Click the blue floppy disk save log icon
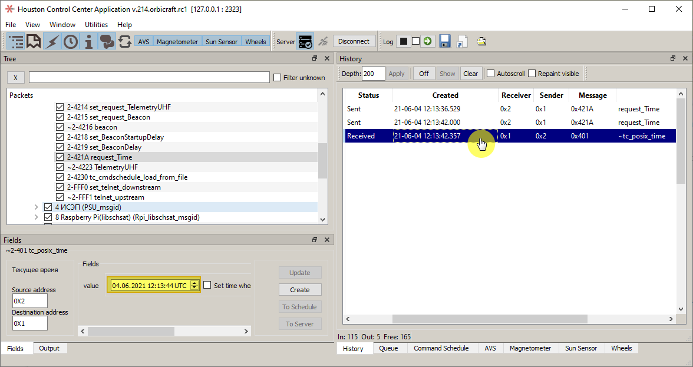 [445, 41]
